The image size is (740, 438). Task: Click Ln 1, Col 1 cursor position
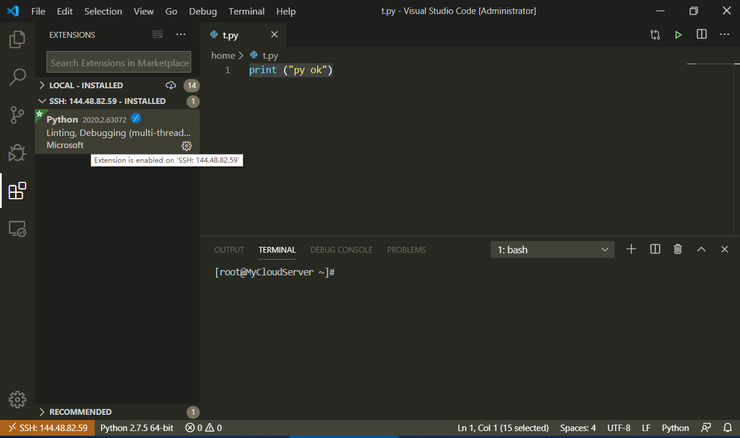tap(503, 428)
